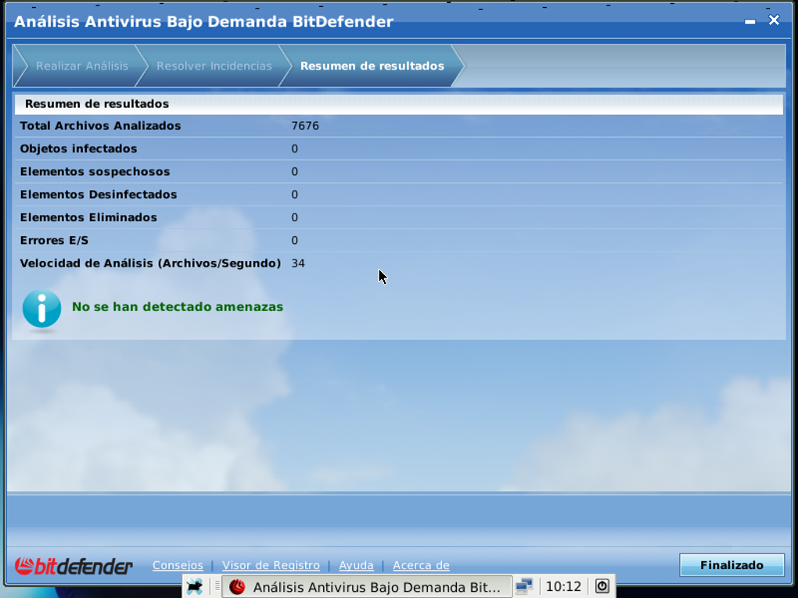The image size is (798, 598).
Task: Click the 10:12 clock in the taskbar
Action: point(563,587)
